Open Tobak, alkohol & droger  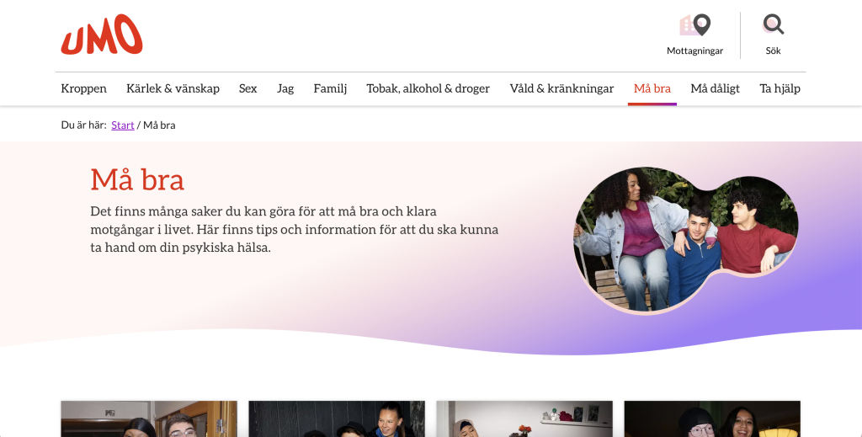coord(428,88)
